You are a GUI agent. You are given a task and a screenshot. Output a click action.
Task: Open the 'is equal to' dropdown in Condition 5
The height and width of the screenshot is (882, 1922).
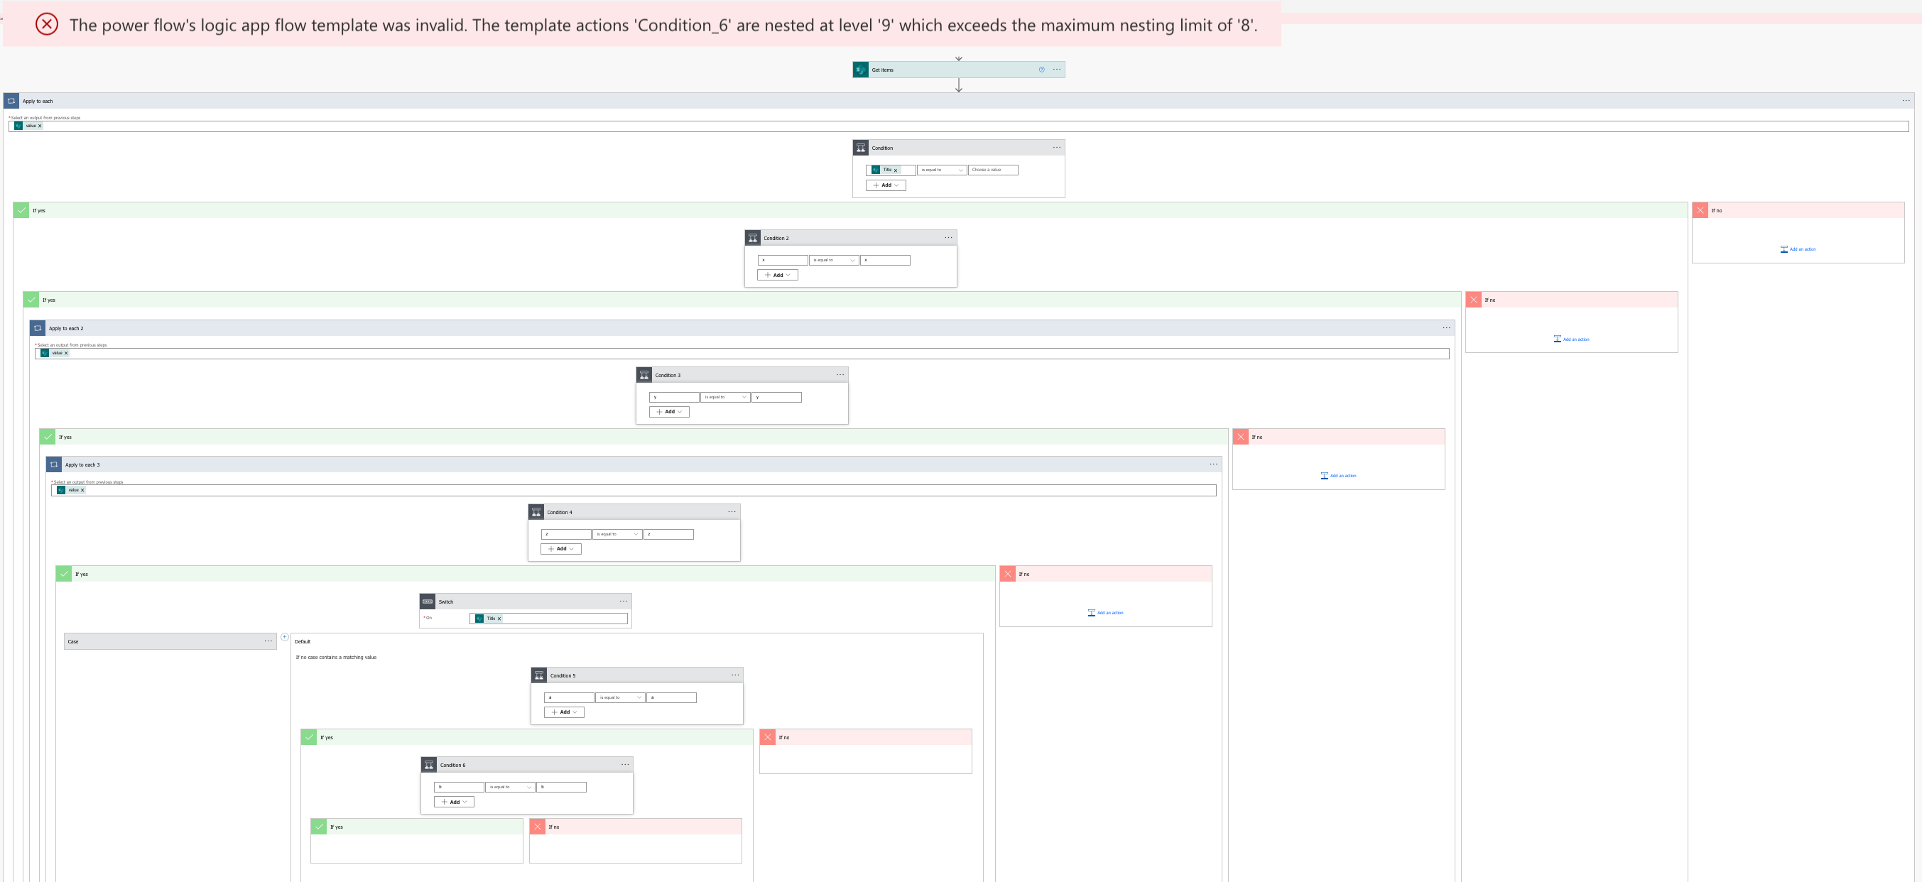click(620, 697)
